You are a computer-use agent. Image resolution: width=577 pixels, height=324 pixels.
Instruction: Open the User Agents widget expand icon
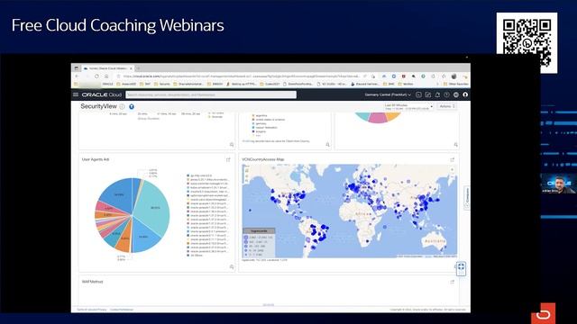[x=228, y=160]
